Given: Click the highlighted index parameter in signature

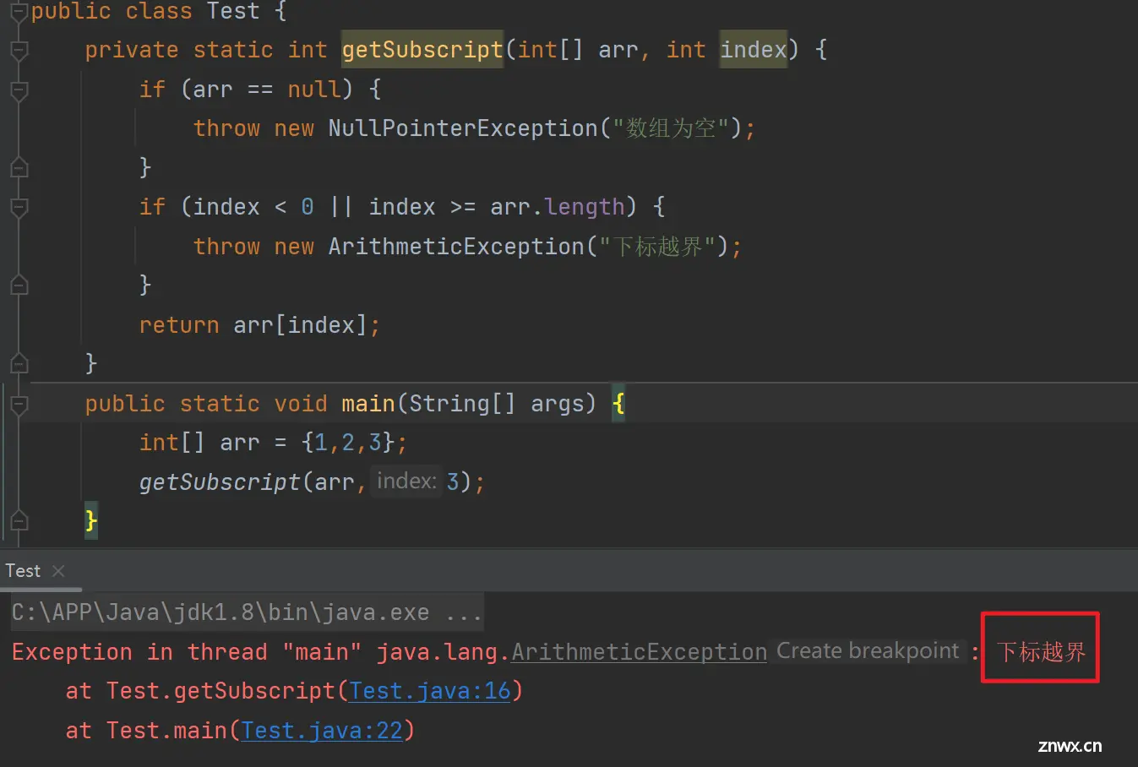Looking at the screenshot, I should click(754, 50).
